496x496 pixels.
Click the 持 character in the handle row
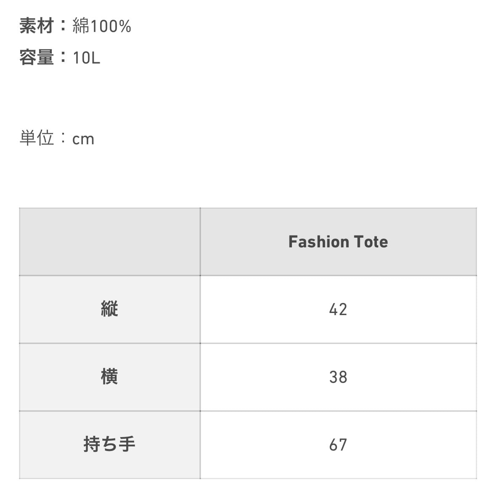click(92, 444)
